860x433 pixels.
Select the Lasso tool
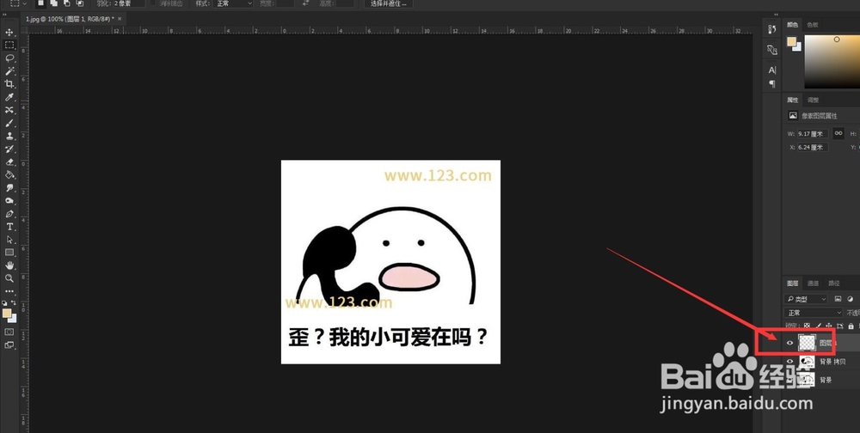(9, 58)
